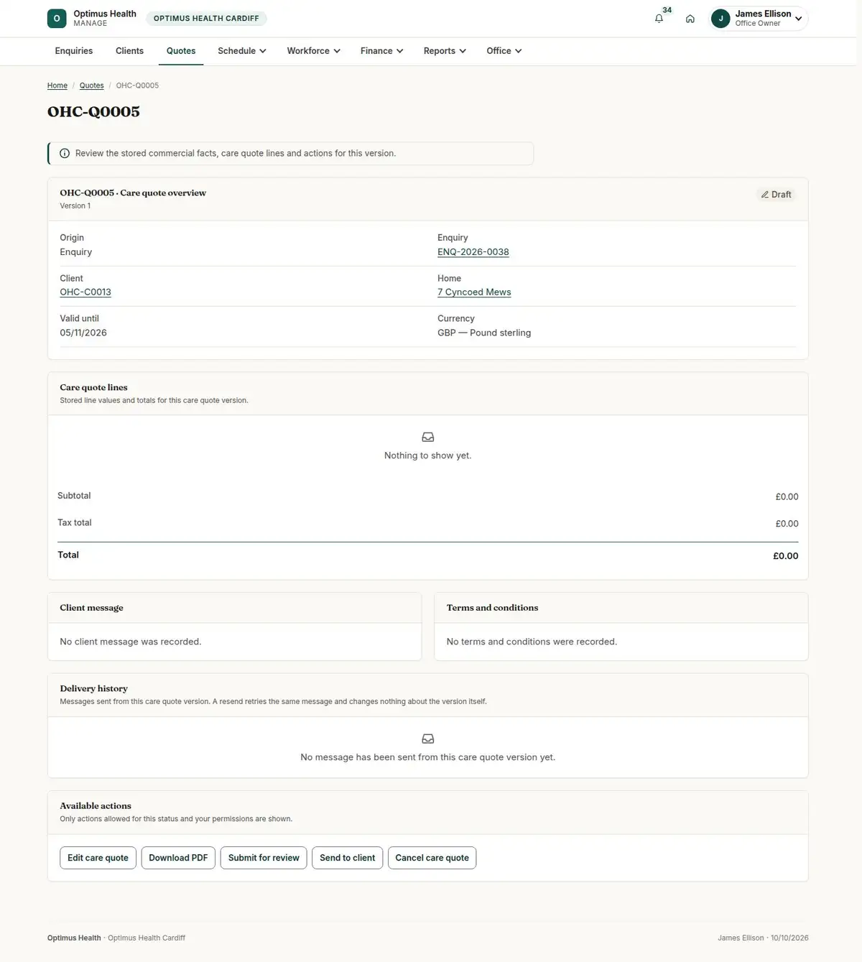Cancel the care quote

pos(432,858)
